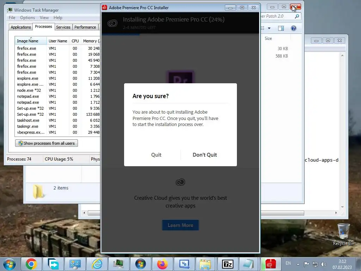Show hidden system tray icons arrow
This screenshot has width=361, height=271.
(298, 264)
